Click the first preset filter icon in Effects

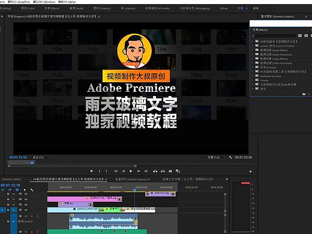tap(300, 35)
